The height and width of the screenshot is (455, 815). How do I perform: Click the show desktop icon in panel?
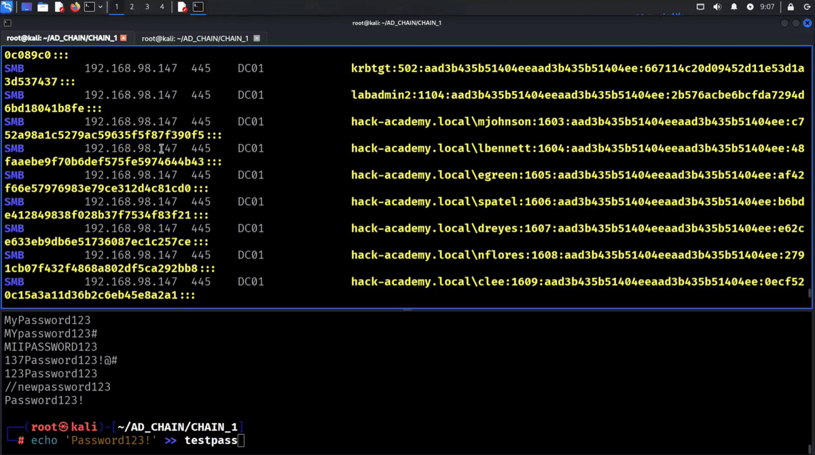(x=26, y=7)
